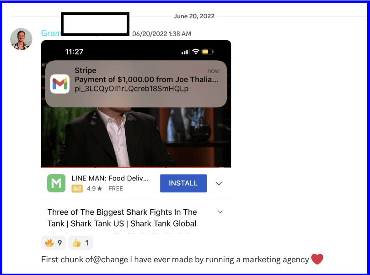
Task: Click the Three of The Biggest Shark Fights title
Action: [x=122, y=218]
